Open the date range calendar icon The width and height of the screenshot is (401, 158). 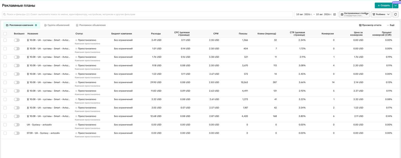335,14
